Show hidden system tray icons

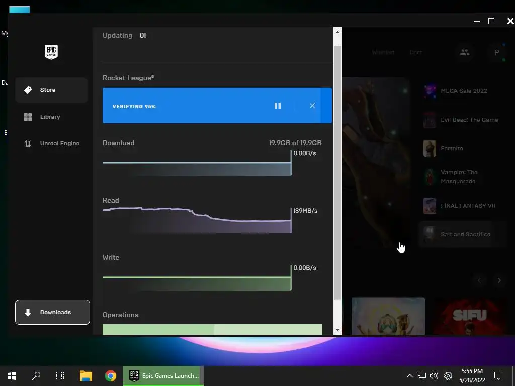(x=409, y=376)
